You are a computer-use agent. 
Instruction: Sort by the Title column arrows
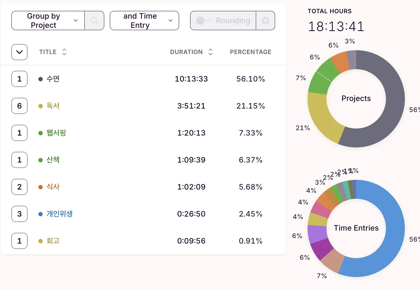coord(64,52)
